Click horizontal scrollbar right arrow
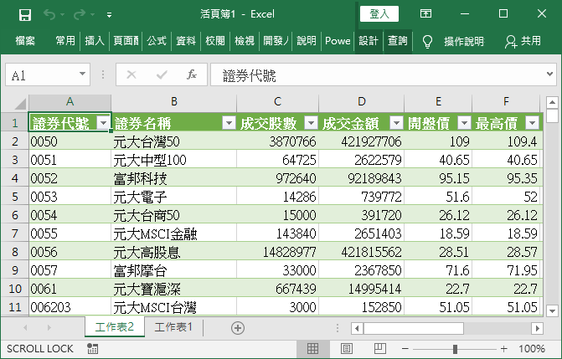This screenshot has height=359, width=562. [x=537, y=328]
